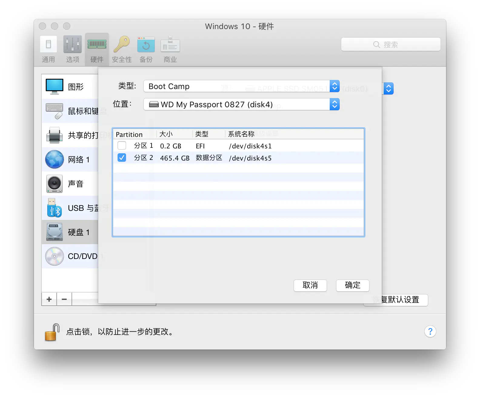Select the 声音 speaker icon
Screen dimensions: 480x398
[x=55, y=184]
